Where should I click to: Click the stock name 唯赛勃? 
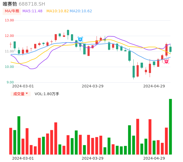[x=10, y=4]
